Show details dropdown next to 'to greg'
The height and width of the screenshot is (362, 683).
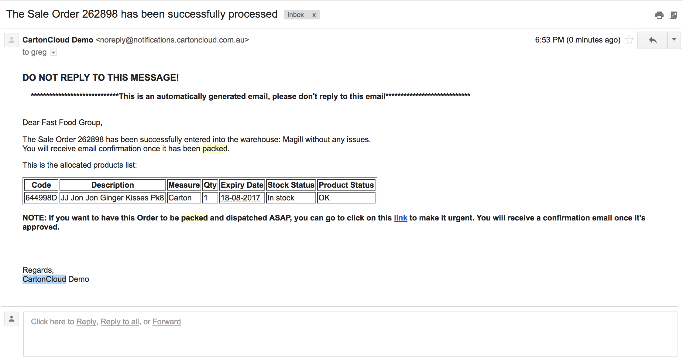tap(53, 53)
